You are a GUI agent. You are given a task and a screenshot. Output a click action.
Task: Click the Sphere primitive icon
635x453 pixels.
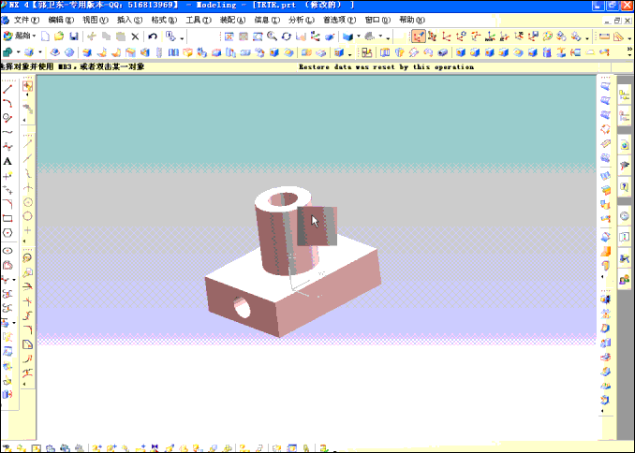click(69, 52)
